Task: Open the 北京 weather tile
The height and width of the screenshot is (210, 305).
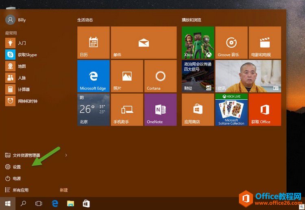Action: click(94, 109)
